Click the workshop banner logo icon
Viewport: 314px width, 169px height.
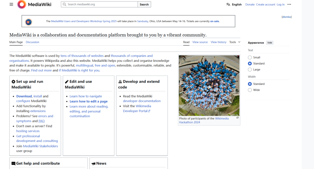(29, 21)
